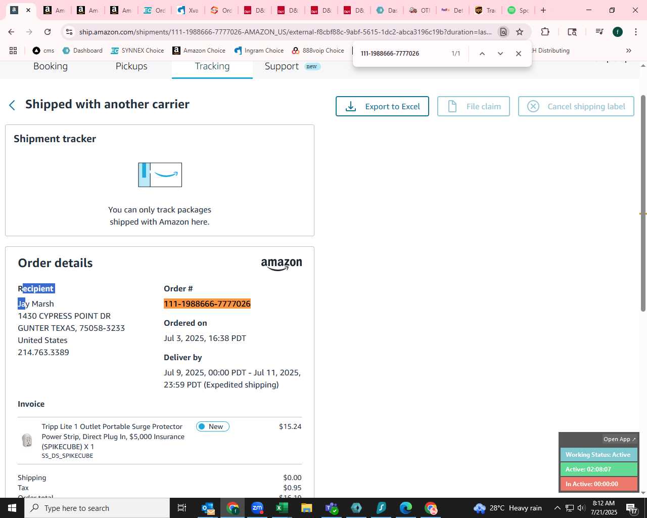Switch to the Xva browser tab
The image size is (647, 518).
pos(188,10)
